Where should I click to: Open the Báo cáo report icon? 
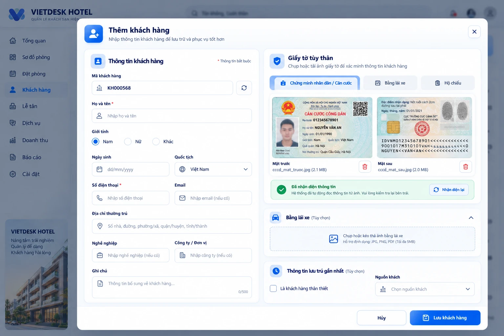pyautogui.click(x=13, y=157)
